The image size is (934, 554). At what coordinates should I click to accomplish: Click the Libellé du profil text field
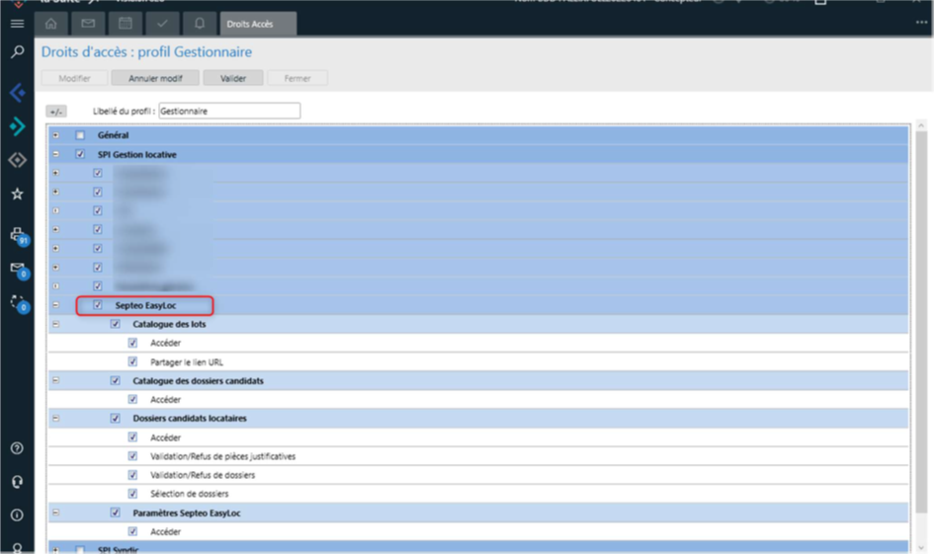[228, 112]
